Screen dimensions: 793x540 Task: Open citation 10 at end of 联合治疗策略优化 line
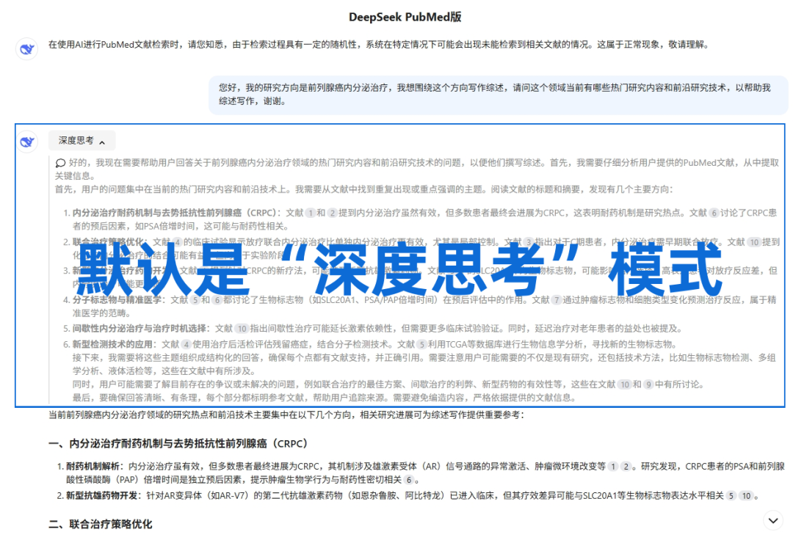pos(755,242)
